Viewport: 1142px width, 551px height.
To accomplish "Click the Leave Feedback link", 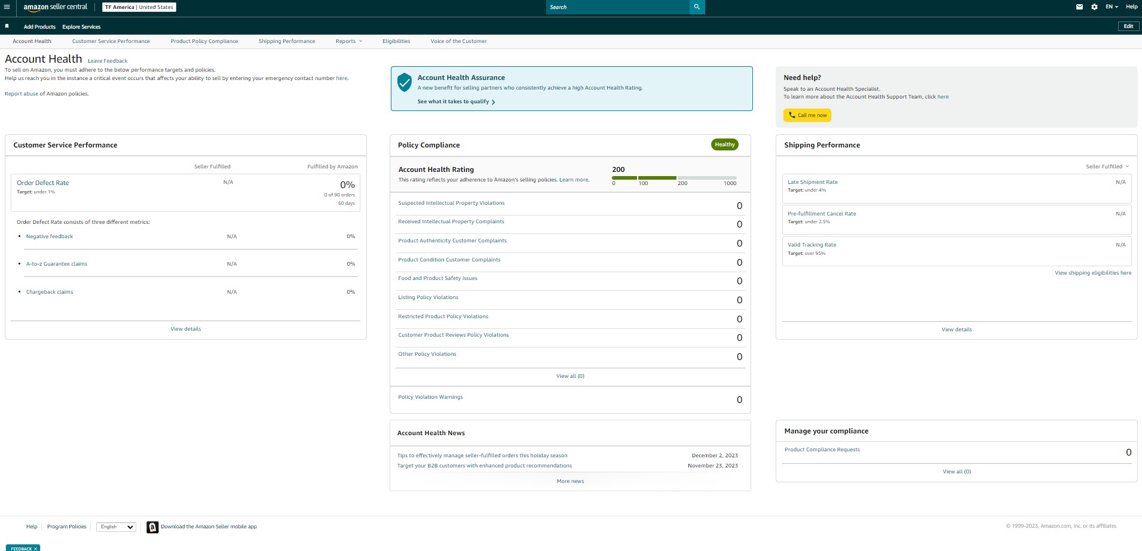I will point(108,61).
